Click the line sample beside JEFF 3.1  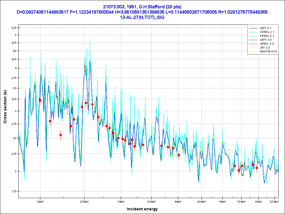tap(253, 28)
